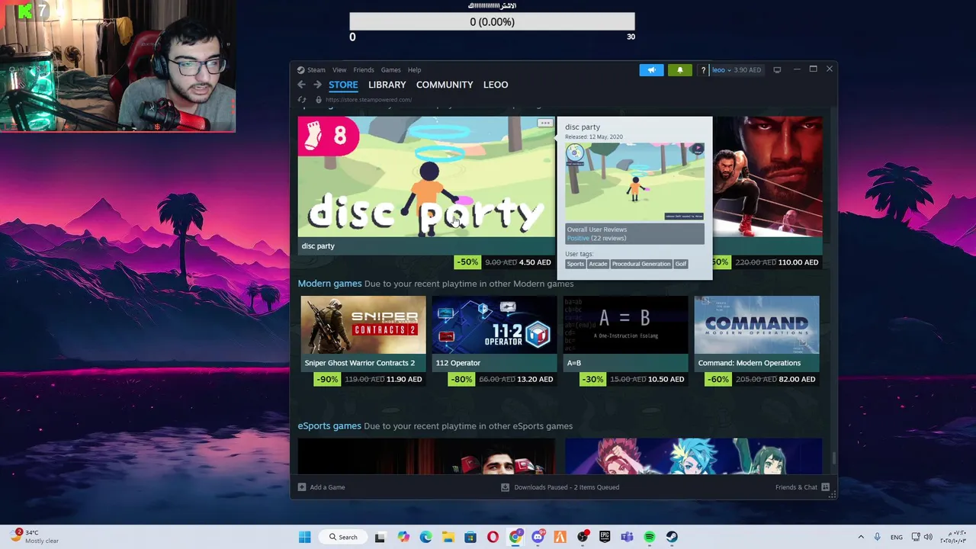Image resolution: width=976 pixels, height=549 pixels.
Task: Switch Steam to Big Picture mode
Action: click(x=777, y=69)
